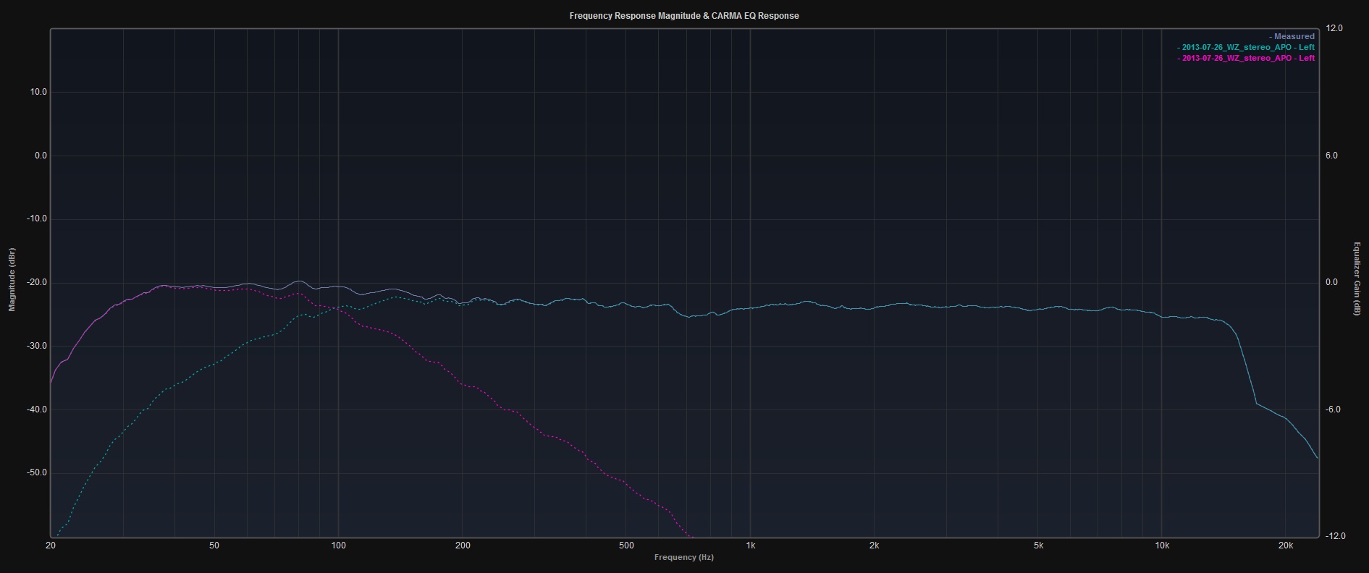The height and width of the screenshot is (573, 1369).
Task: Click the Frequency (Hz) axis label
Action: pyautogui.click(x=683, y=557)
